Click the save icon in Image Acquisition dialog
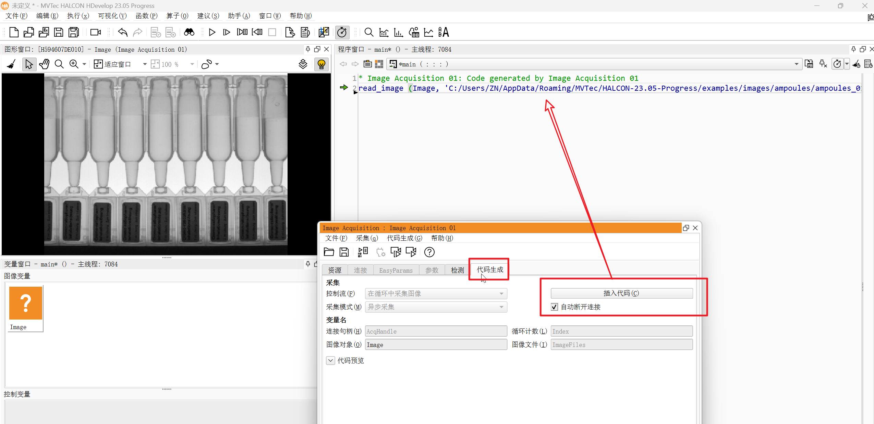Screen dimensions: 874x424 [x=344, y=252]
